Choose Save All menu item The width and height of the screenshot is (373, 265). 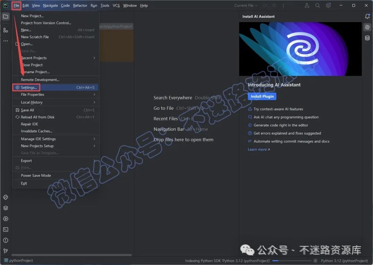tap(56, 110)
